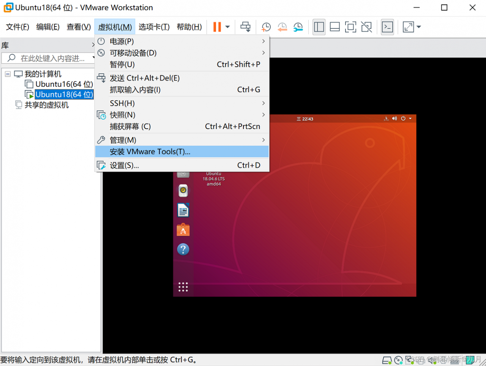This screenshot has width=486, height=366.
Task: Select 共享的虚拟机 in the library tree
Action: point(47,105)
